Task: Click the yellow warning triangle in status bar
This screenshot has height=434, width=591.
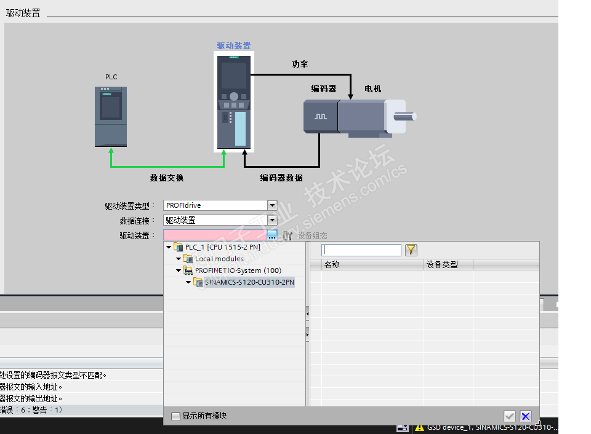Action: click(419, 428)
